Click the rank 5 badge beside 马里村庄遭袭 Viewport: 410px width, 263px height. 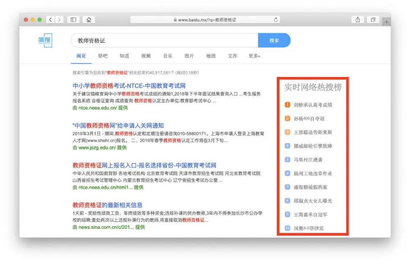point(287,160)
